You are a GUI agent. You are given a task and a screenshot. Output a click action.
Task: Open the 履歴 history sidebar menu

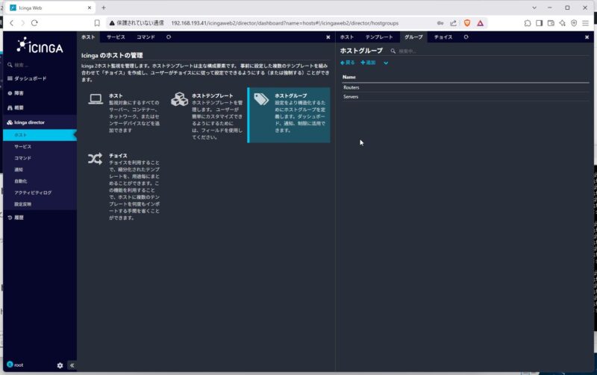click(19, 218)
